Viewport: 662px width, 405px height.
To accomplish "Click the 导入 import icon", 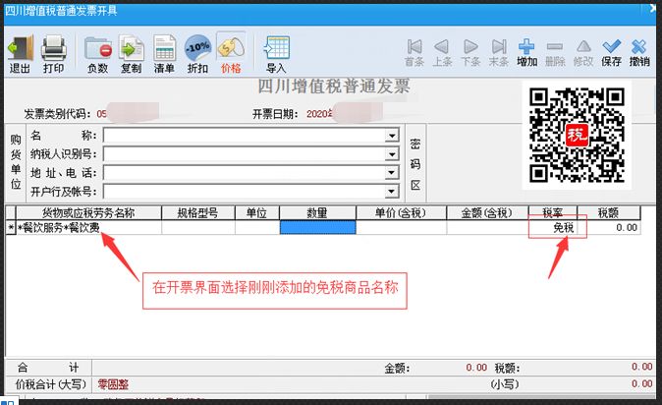I will click(x=276, y=54).
